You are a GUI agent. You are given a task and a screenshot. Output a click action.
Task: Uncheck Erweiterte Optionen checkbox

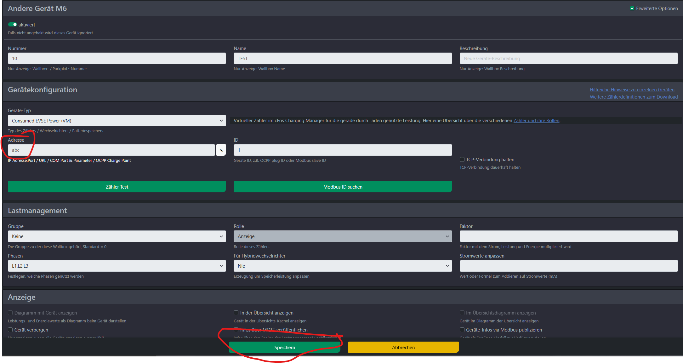[x=632, y=9]
